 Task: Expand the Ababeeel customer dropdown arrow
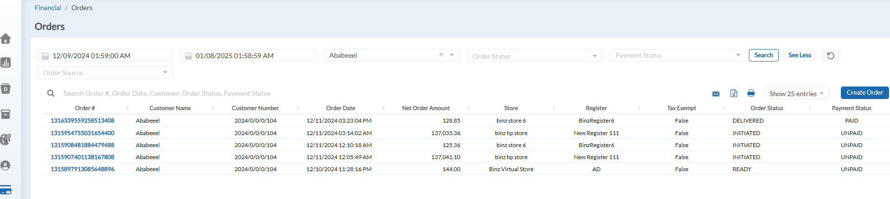(x=452, y=55)
